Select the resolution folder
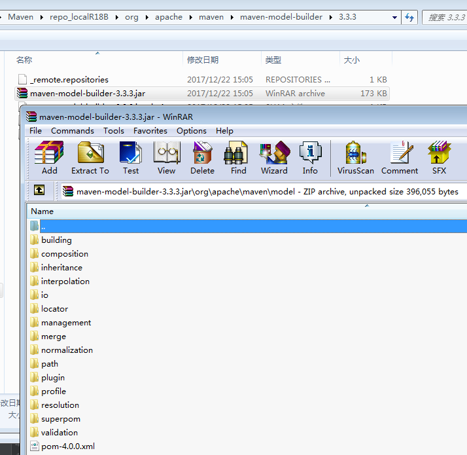 60,405
